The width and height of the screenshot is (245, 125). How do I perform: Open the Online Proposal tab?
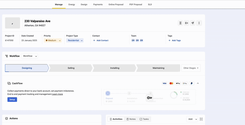coord(116,5)
